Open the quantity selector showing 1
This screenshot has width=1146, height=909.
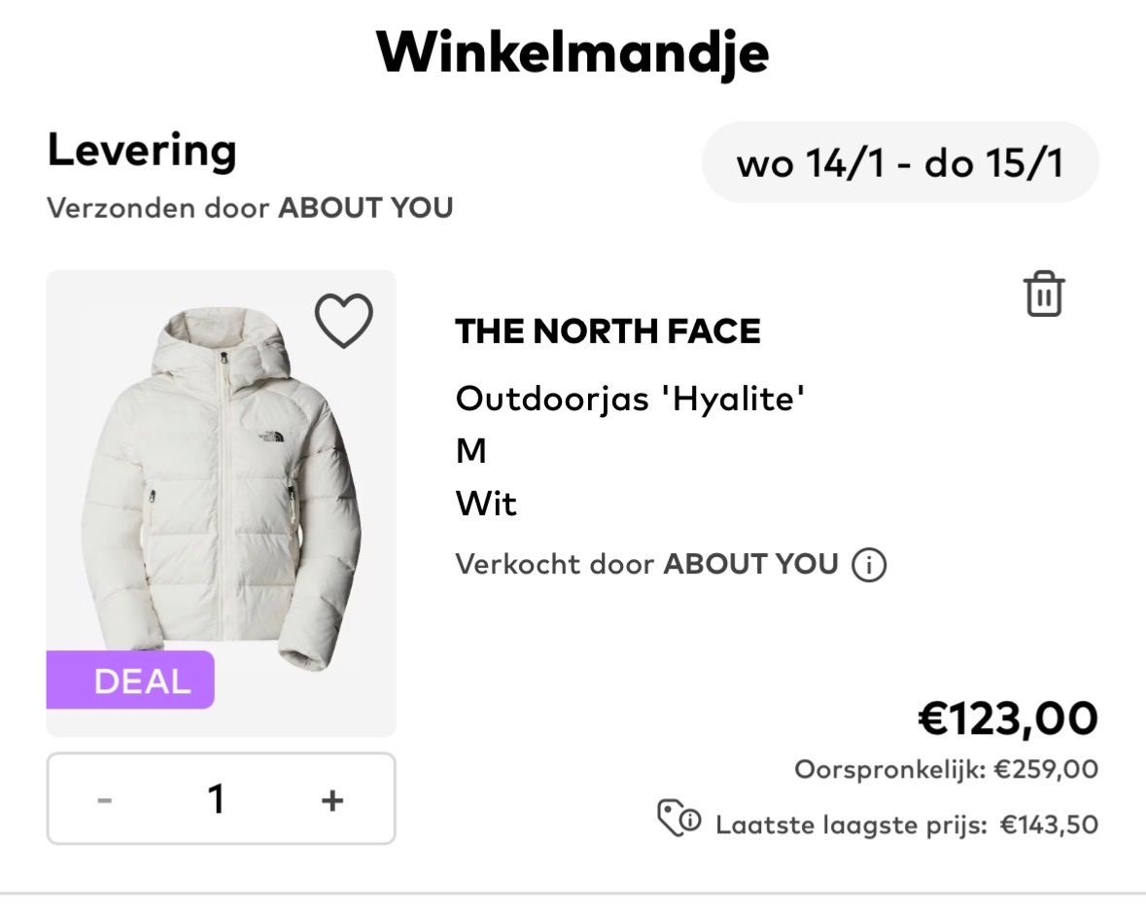click(x=216, y=798)
